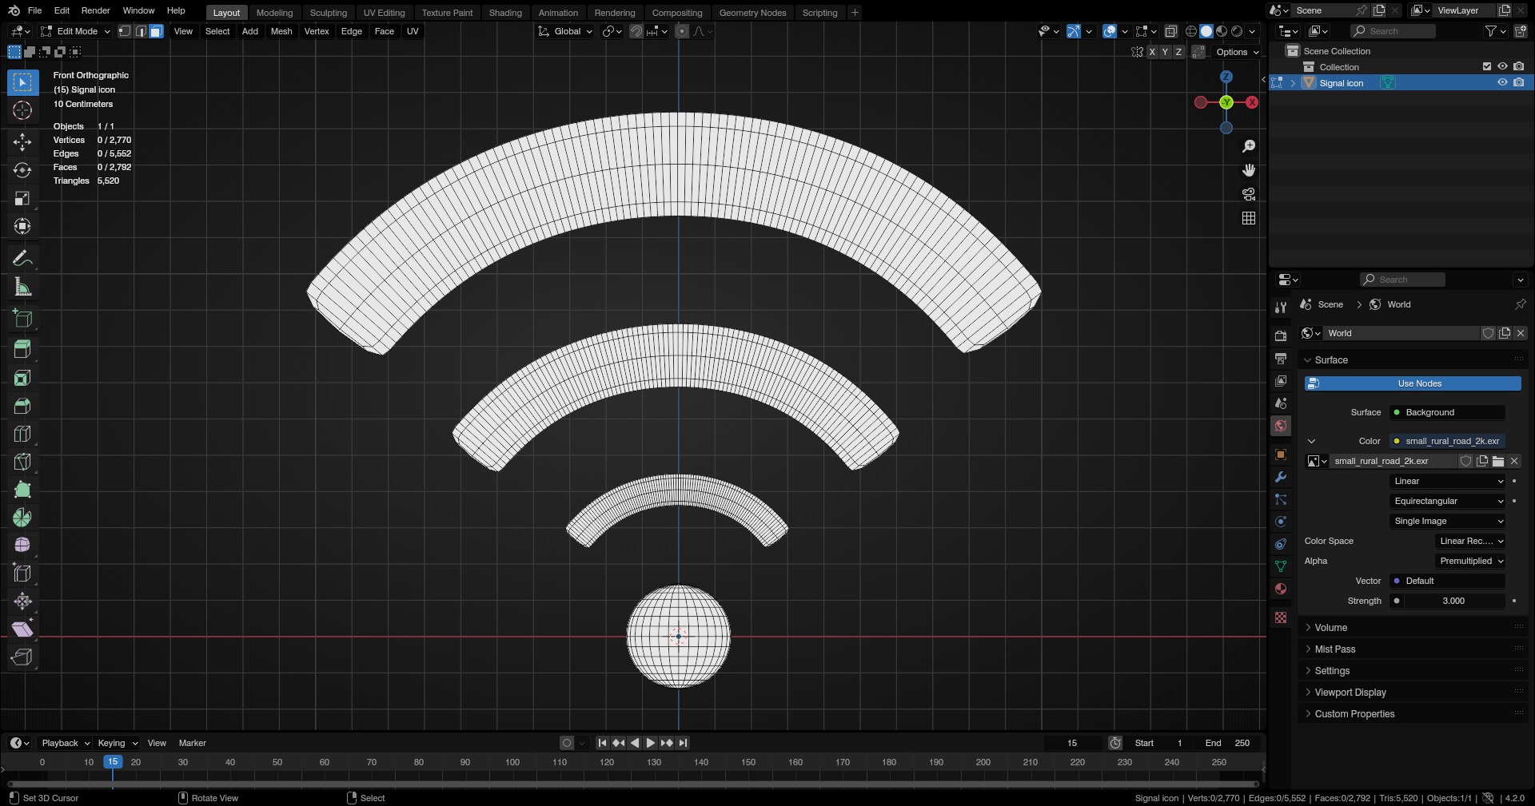Select the Loop Cut tool

(22, 434)
